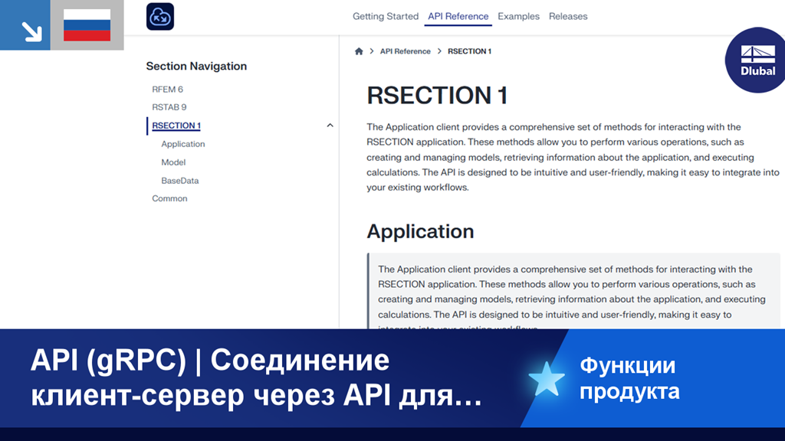Switch to the API Reference tab

(458, 17)
